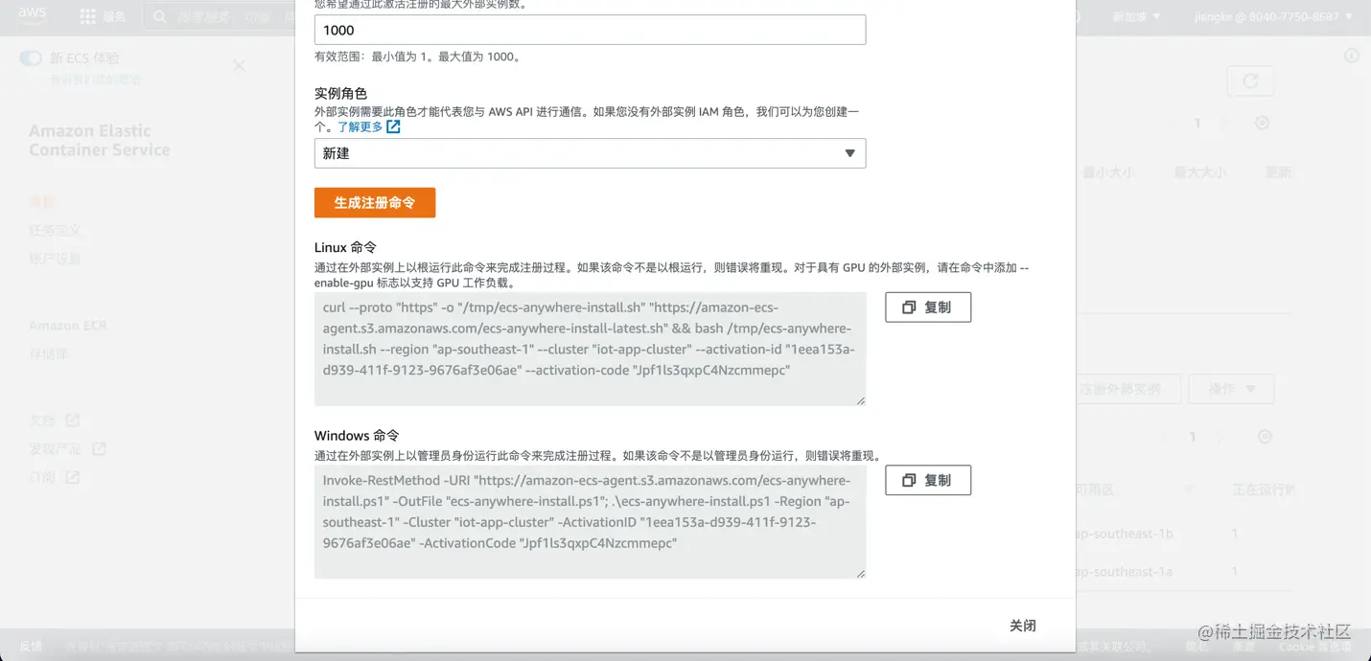Click the Linux 命令 heading
1371x661 pixels.
[345, 247]
